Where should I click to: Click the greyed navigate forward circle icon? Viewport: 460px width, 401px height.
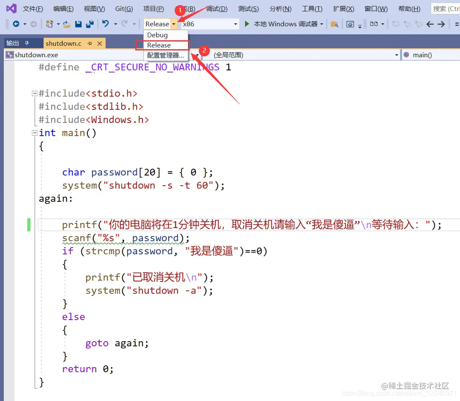[x=33, y=24]
